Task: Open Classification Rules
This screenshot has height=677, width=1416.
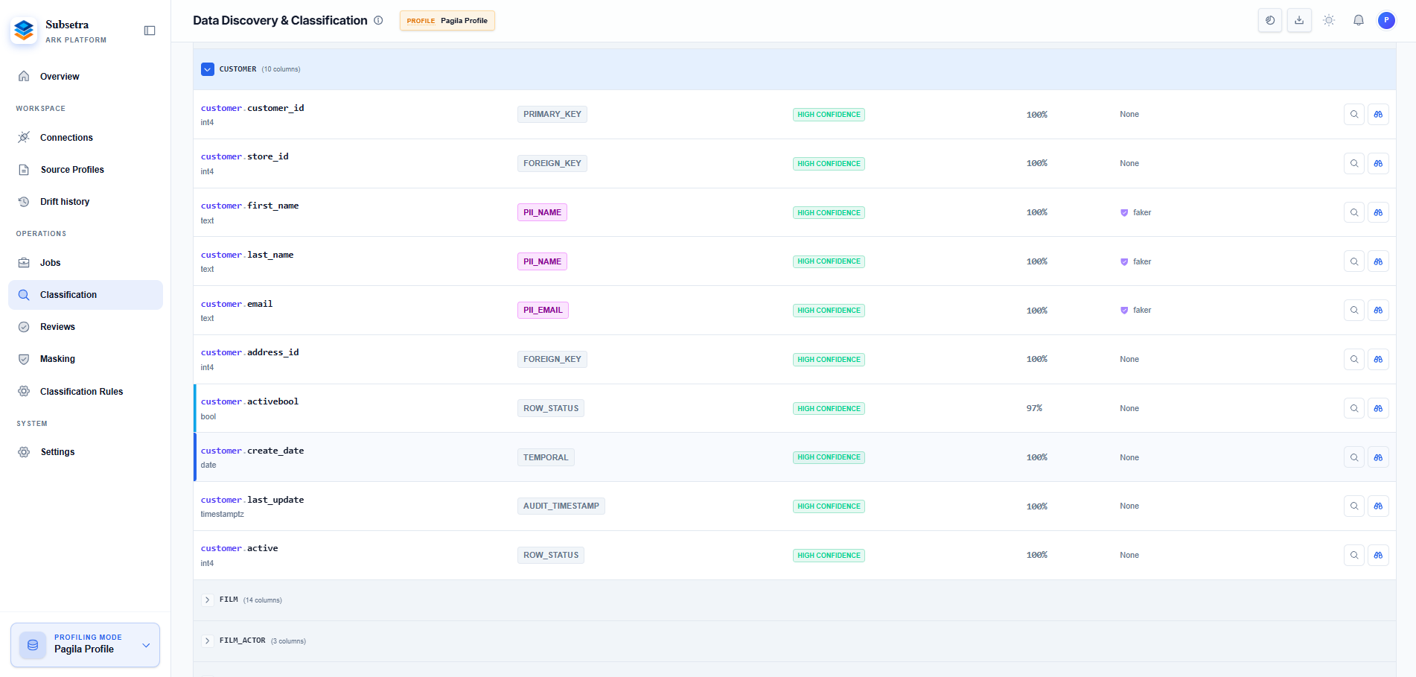Action: pyautogui.click(x=86, y=392)
